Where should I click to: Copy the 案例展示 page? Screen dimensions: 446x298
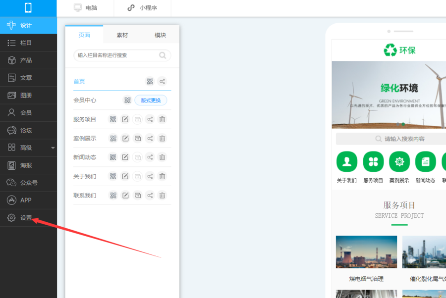pos(138,138)
